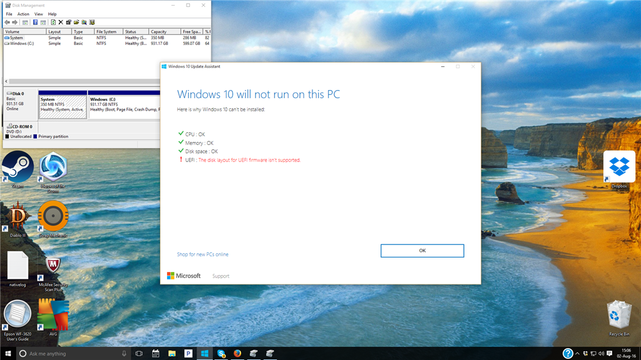The image size is (641, 360).
Task: Click the Back arrow in Disk Management toolbar
Action: tap(7, 22)
